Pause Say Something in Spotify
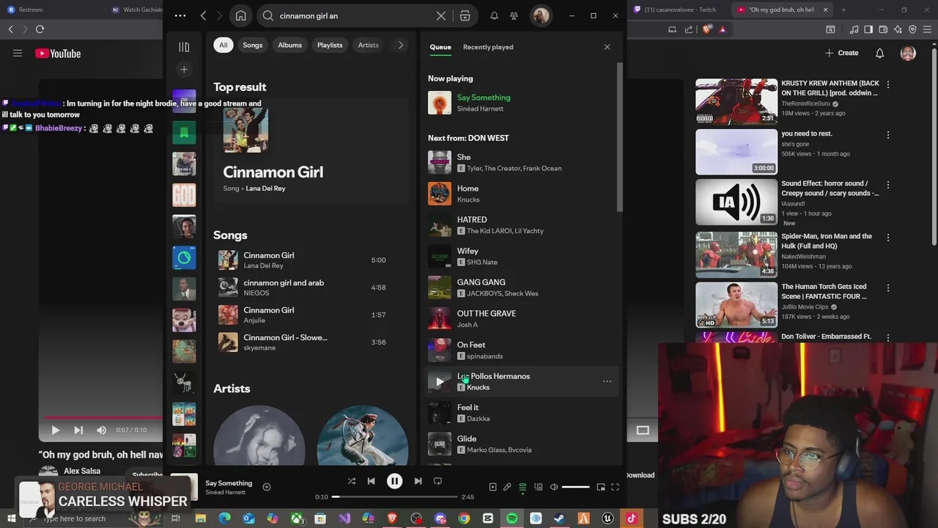The height and width of the screenshot is (528, 938). (394, 481)
